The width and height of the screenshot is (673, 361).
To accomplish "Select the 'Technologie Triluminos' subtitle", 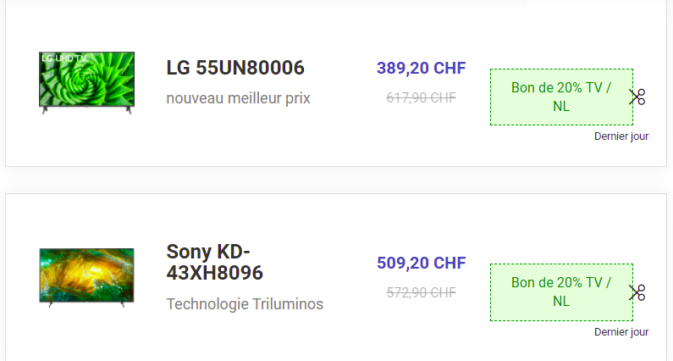I will (x=245, y=304).
